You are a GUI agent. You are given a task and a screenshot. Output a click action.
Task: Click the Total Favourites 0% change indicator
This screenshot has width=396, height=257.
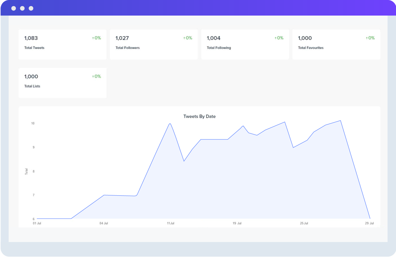[370, 38]
